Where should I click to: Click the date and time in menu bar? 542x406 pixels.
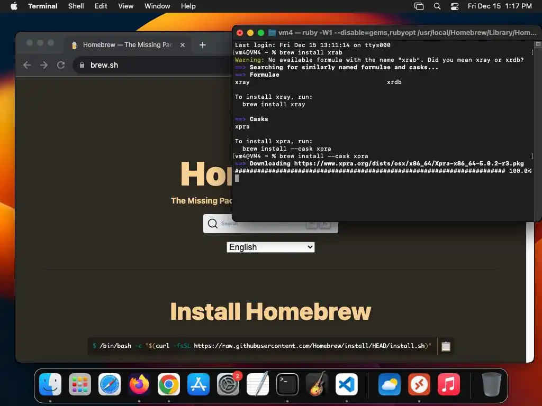point(500,6)
